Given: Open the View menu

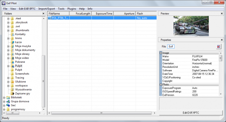Looking at the screenshot, I should pos(13,9).
